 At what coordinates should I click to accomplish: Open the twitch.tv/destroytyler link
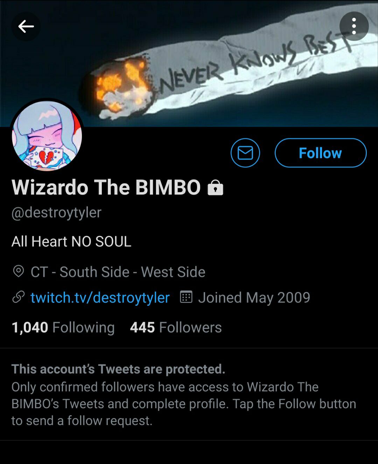(100, 297)
